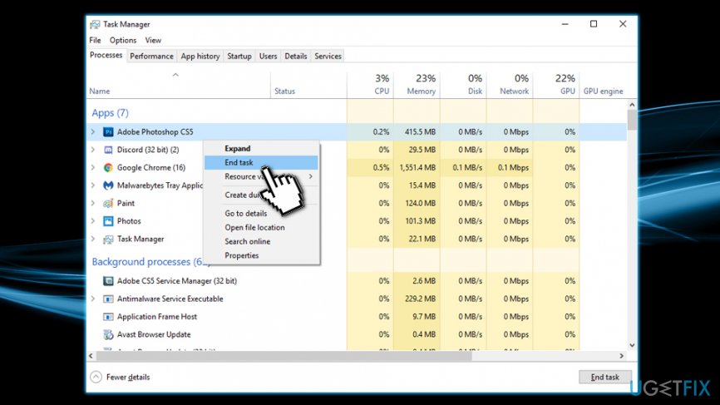Click the Fewer details link
The width and height of the screenshot is (720, 405).
tap(128, 377)
